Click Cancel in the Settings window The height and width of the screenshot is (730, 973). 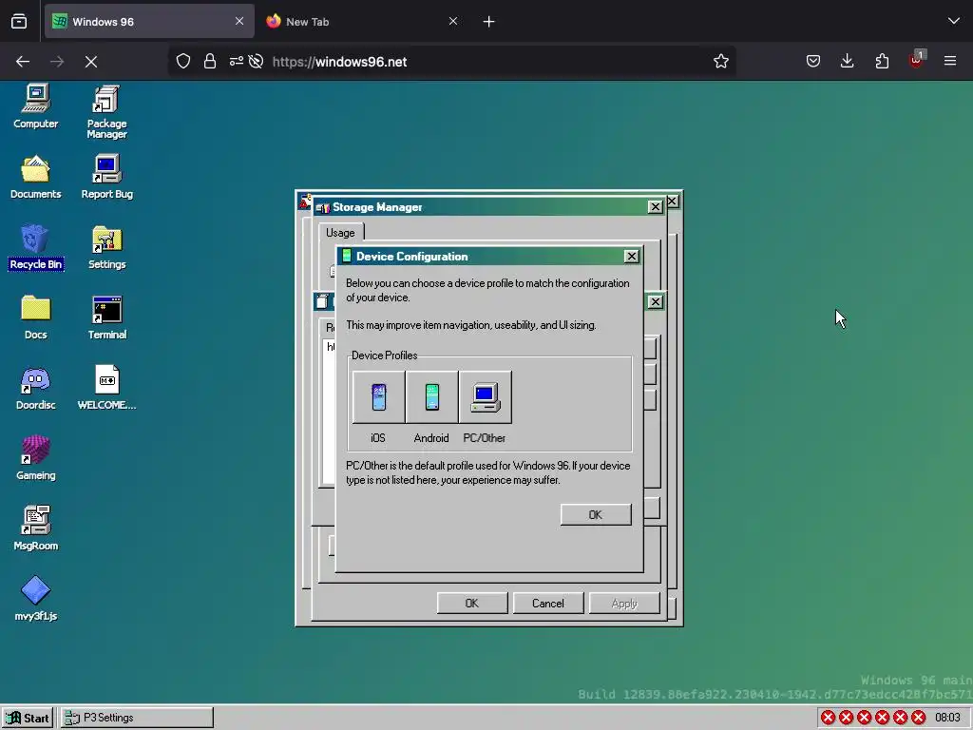pyautogui.click(x=548, y=604)
